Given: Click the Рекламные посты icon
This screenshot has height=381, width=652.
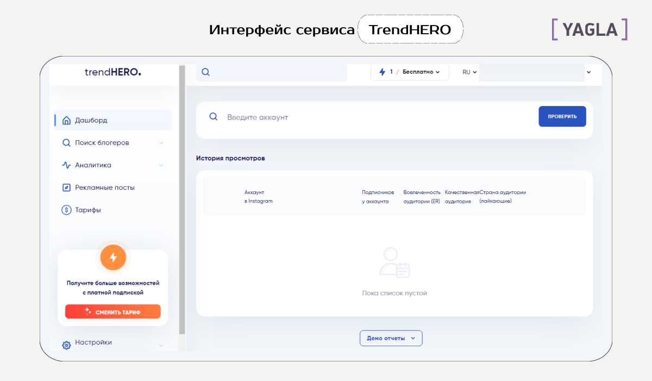Looking at the screenshot, I should [66, 188].
